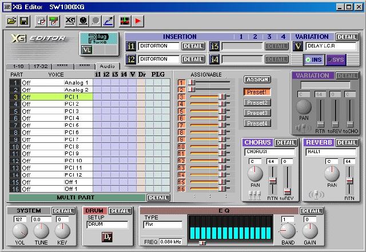This screenshot has height=252, width=366.
Task: Select the INS variation mode
Action: point(314,60)
